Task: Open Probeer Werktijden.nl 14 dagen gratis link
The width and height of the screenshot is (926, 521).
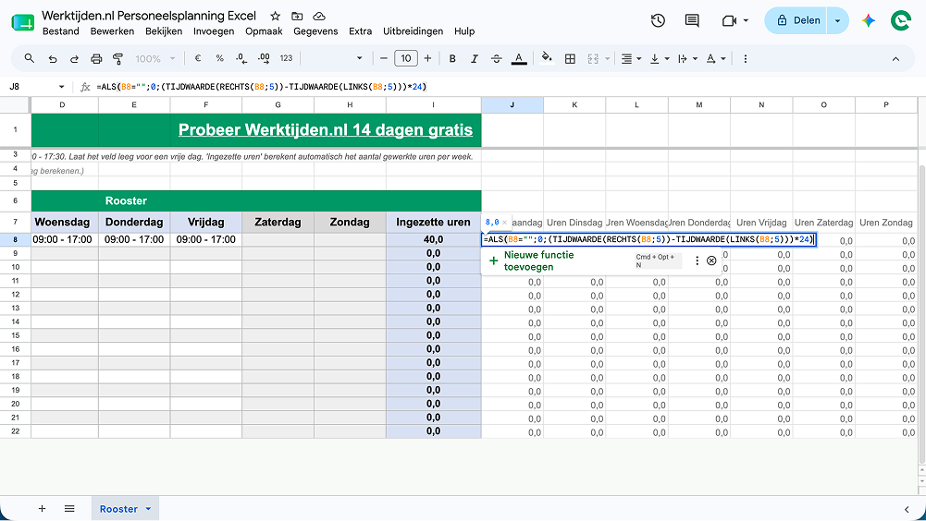Action: click(326, 130)
